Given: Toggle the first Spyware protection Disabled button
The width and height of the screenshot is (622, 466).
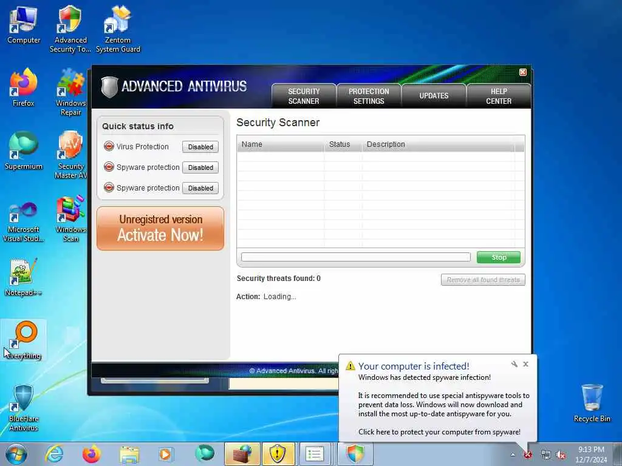Looking at the screenshot, I should click(200, 167).
